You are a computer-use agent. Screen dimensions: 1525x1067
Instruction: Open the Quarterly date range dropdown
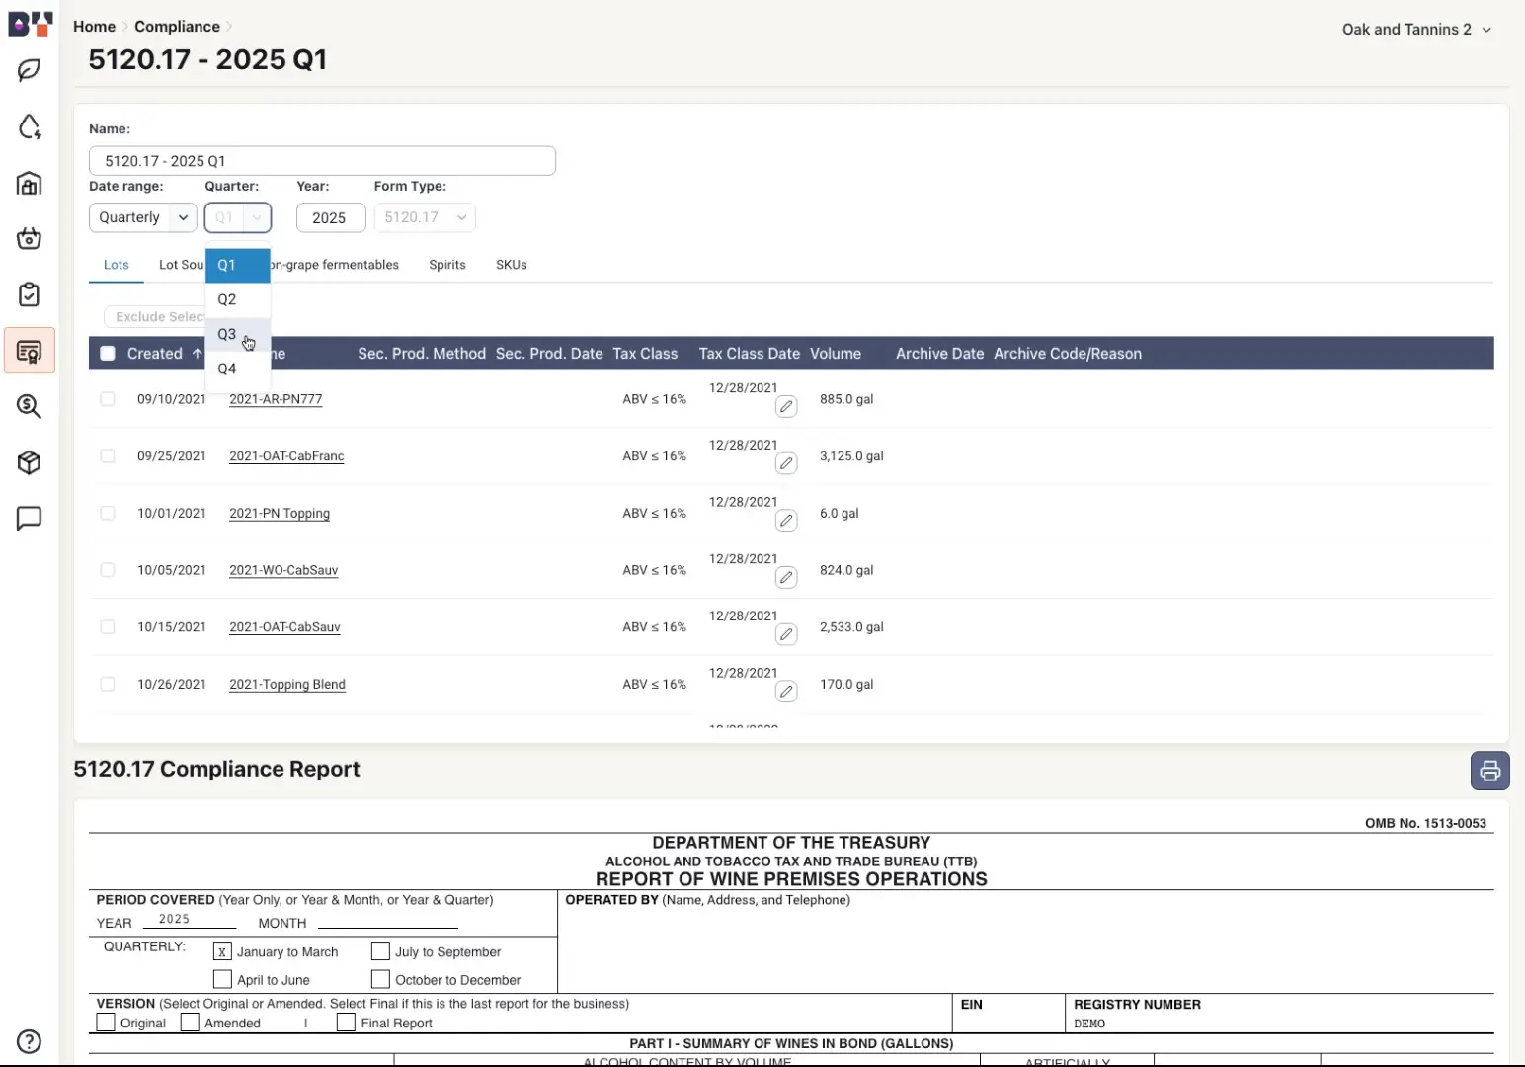[143, 217]
